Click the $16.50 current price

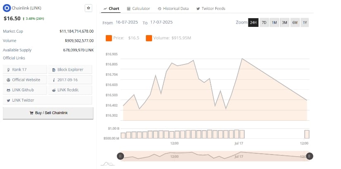[x=12, y=19]
